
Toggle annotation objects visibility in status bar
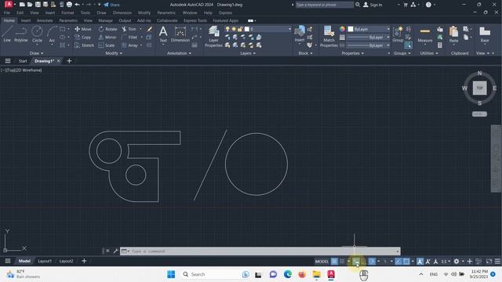pyautogui.click(x=420, y=261)
